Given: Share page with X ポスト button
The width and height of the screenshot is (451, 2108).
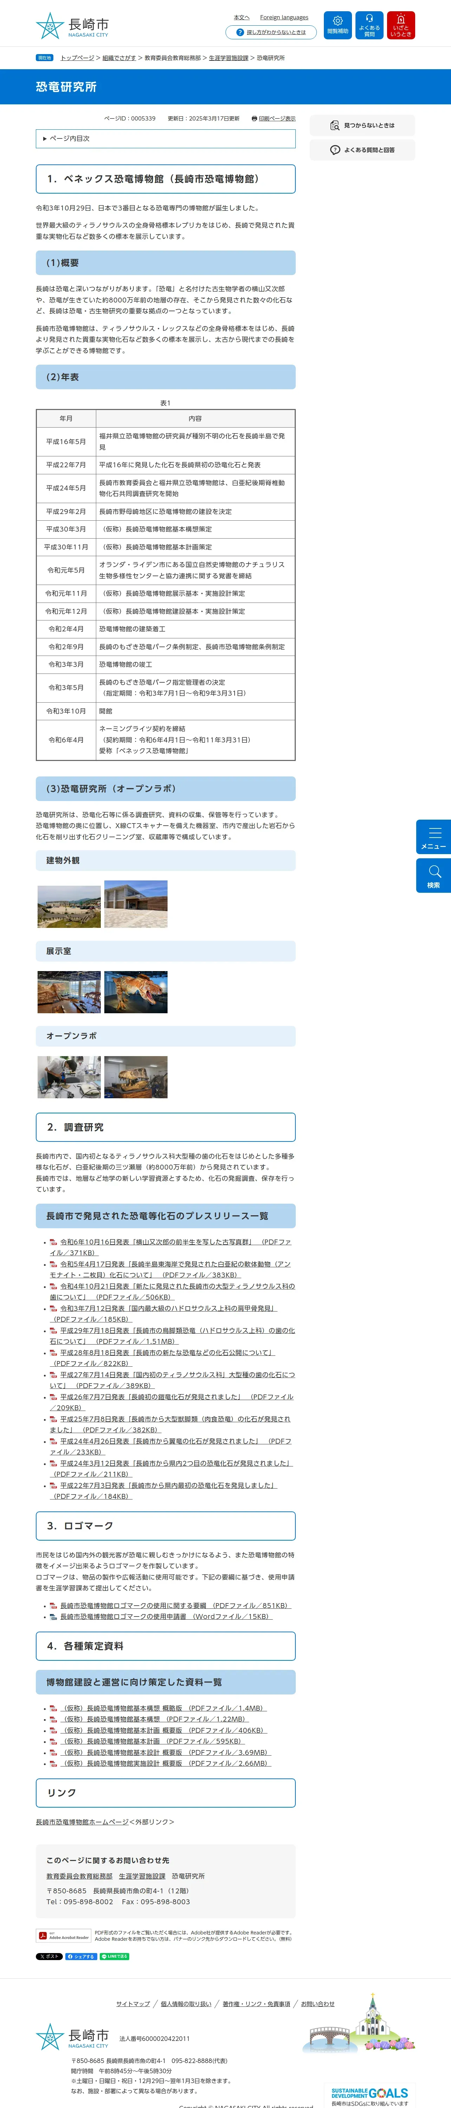Looking at the screenshot, I should 49,1957.
